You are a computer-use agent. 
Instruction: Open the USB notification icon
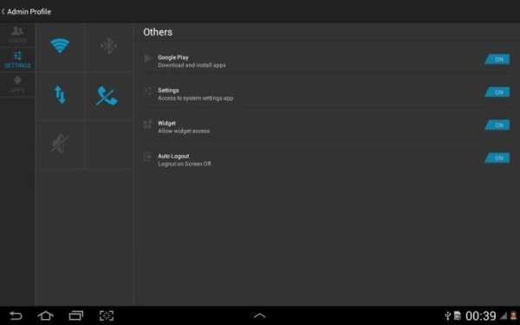coord(448,315)
